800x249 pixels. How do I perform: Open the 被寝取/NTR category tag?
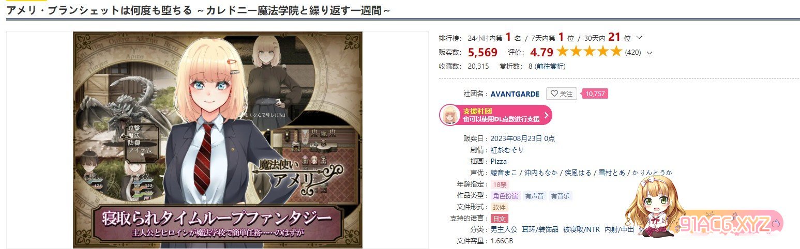pyautogui.click(x=581, y=230)
